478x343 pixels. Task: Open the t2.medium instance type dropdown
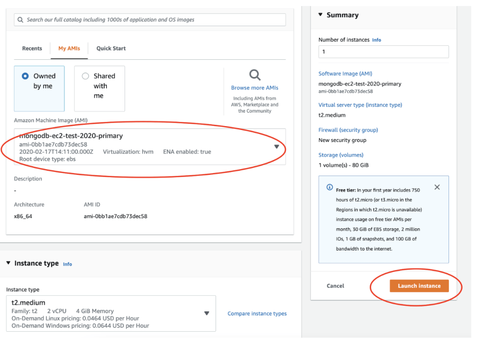206,314
